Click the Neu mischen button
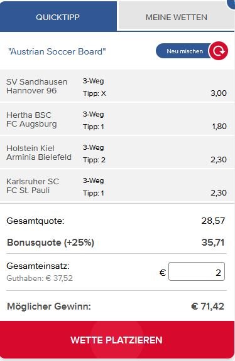 tap(183, 51)
